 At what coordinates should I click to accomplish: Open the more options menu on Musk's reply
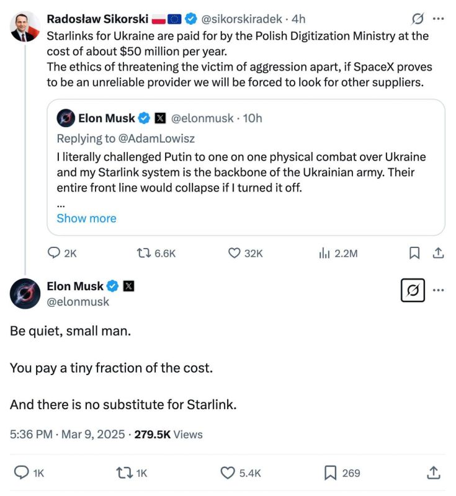pos(439,290)
